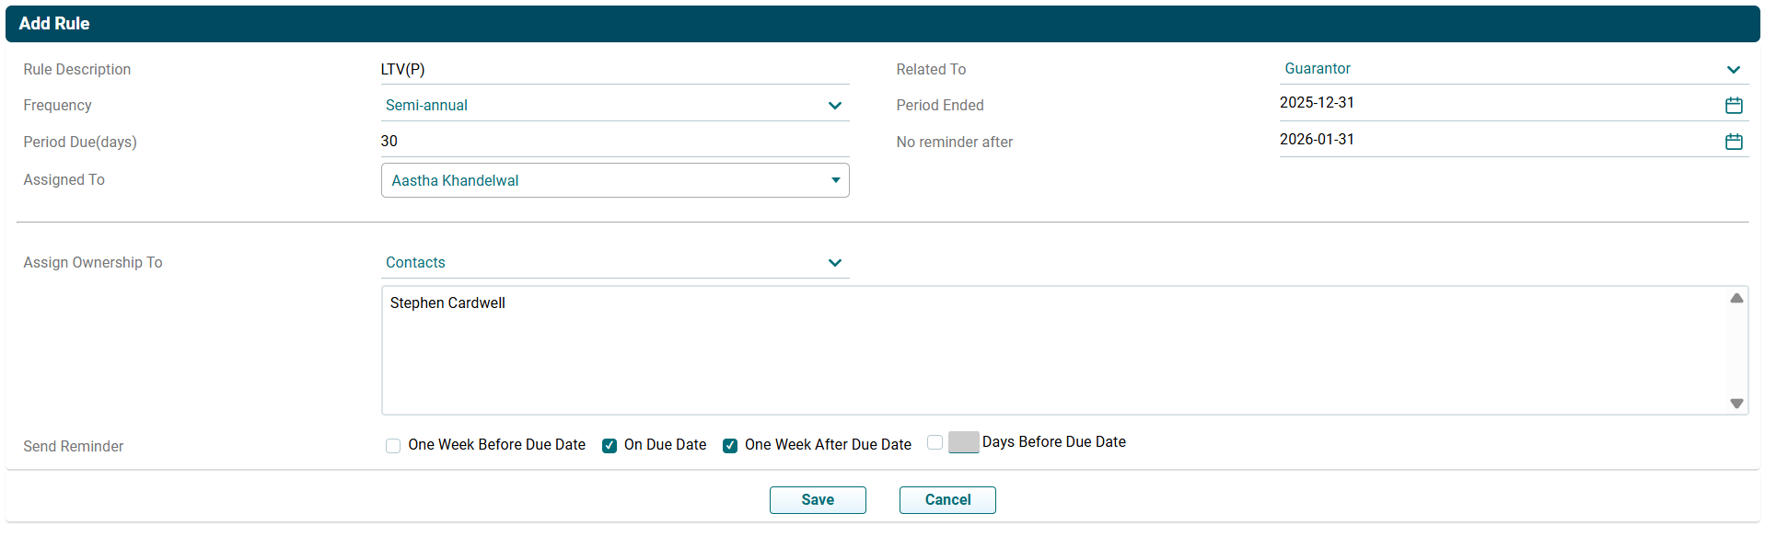Screen dimensions: 1765x548
Task: Click the Rule Description field
Action: (x=614, y=70)
